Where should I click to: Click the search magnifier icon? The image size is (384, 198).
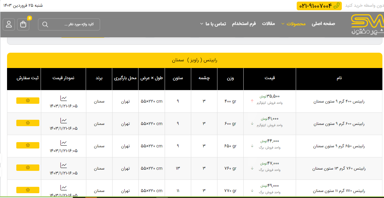coord(45,25)
